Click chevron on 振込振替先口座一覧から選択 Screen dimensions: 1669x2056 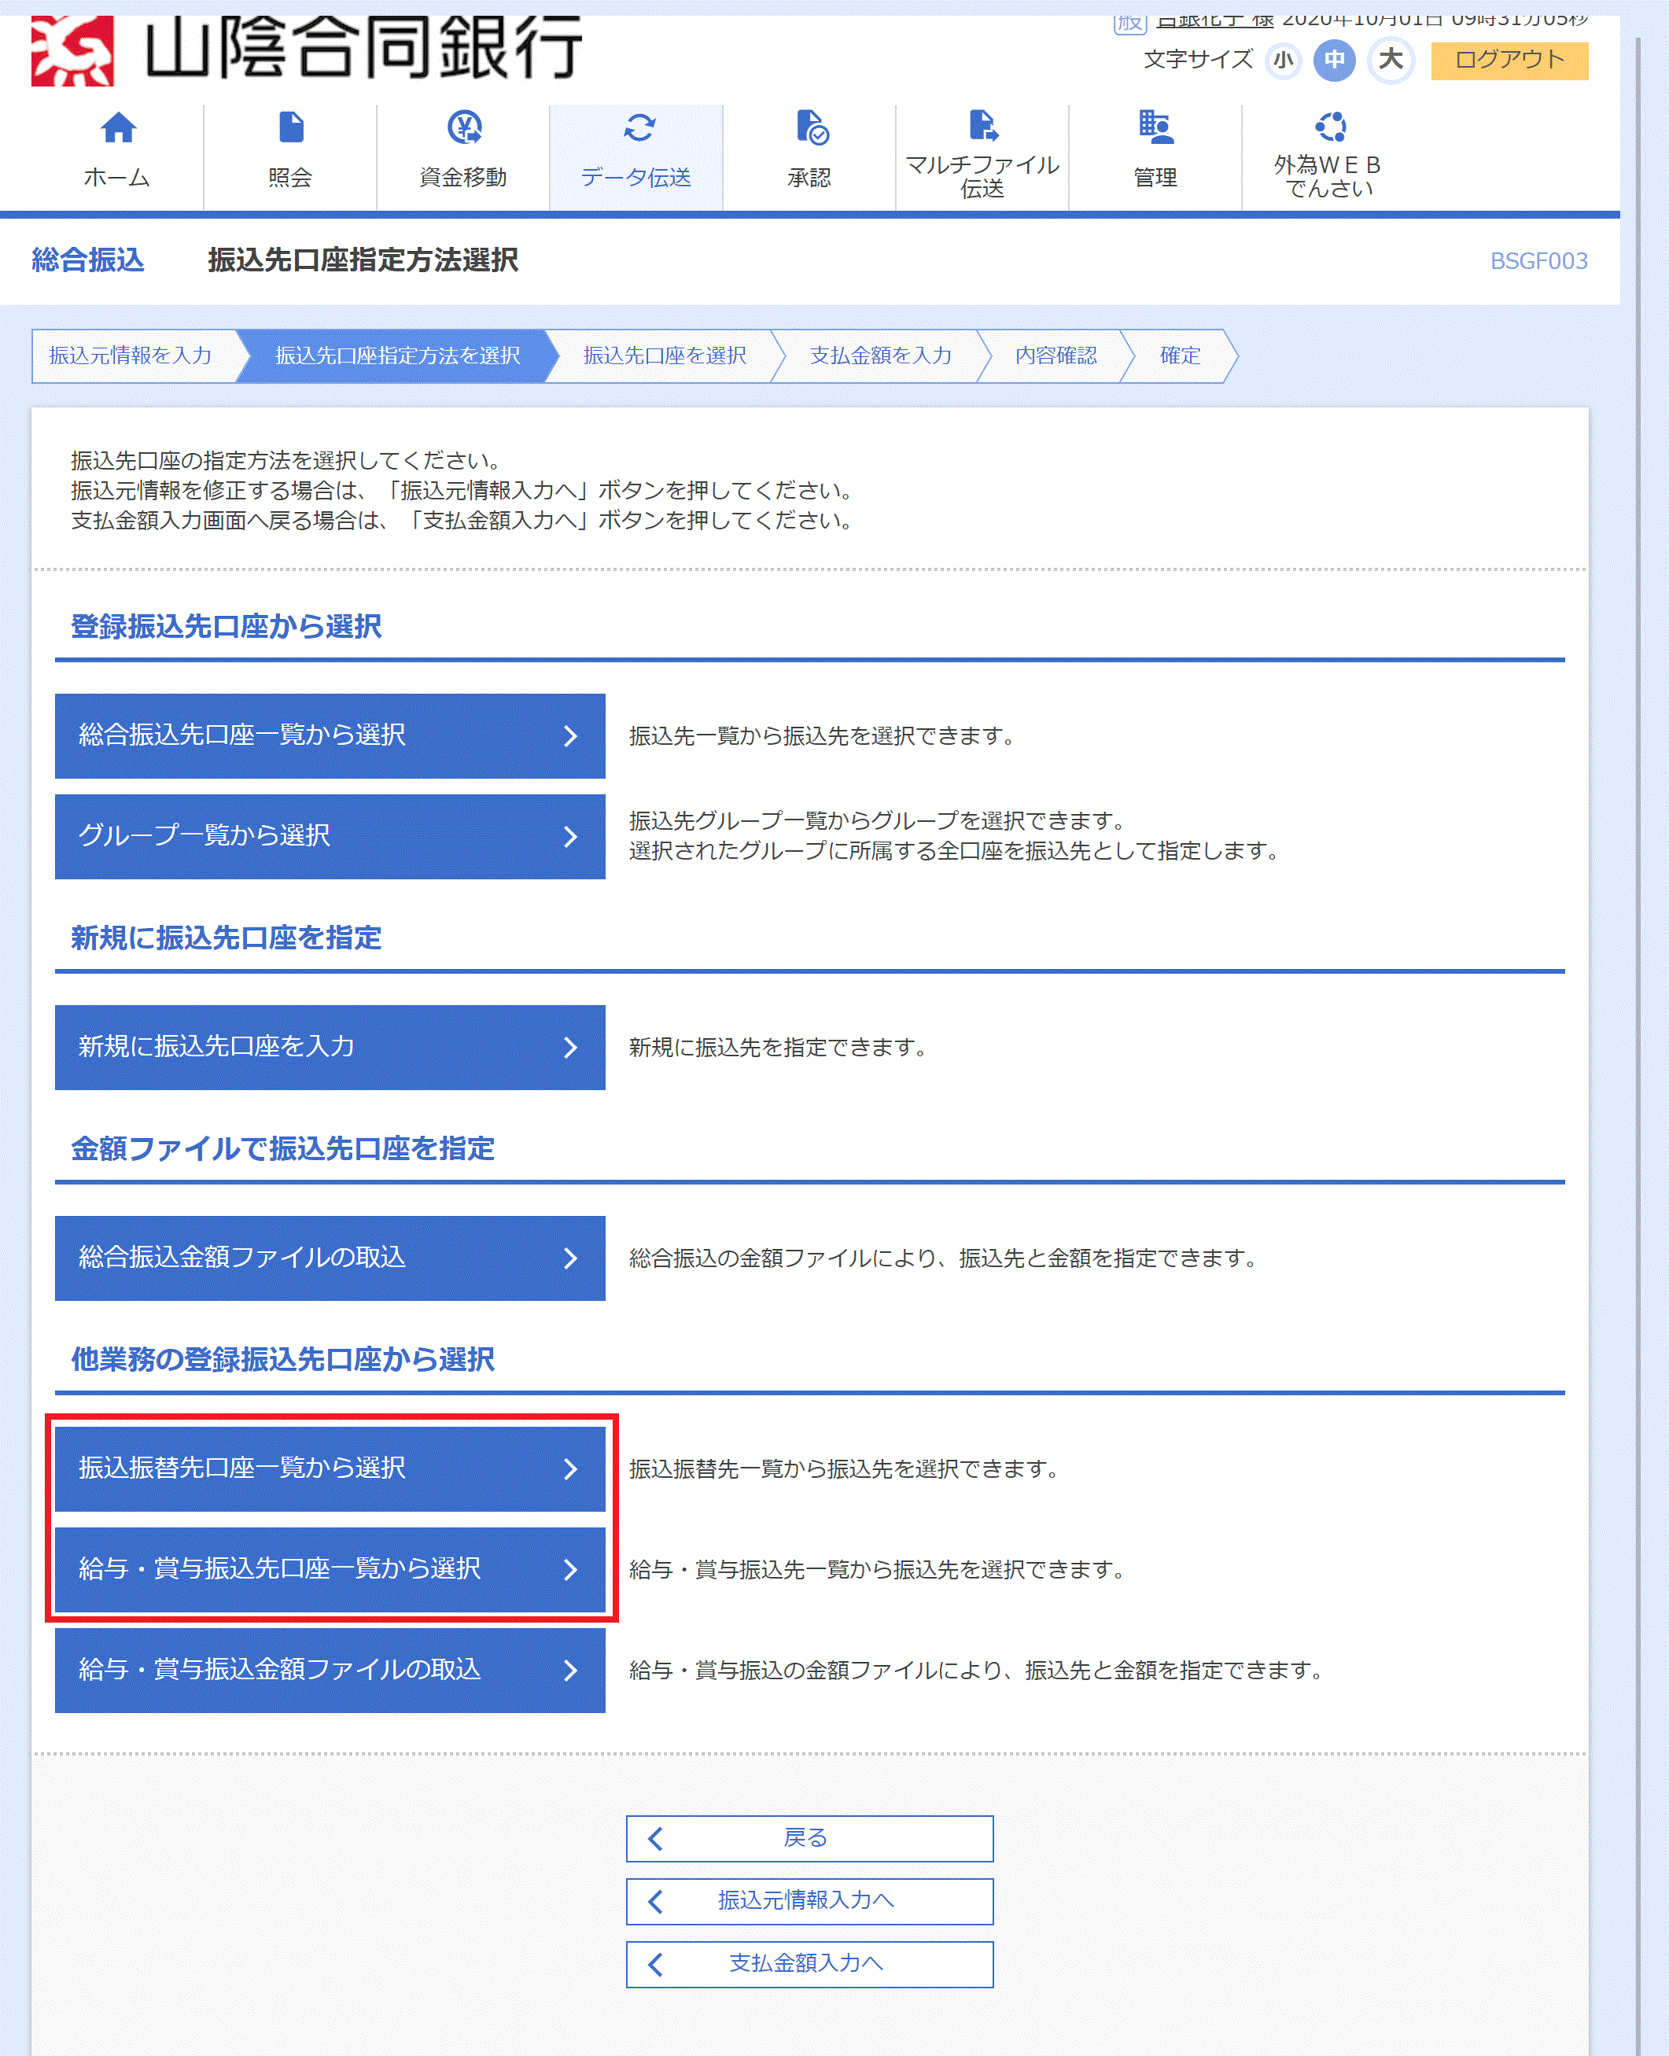tap(570, 1468)
